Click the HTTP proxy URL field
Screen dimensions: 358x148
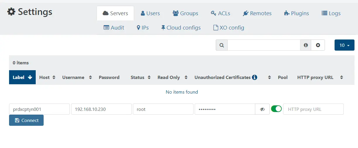pyautogui.click(x=313, y=109)
